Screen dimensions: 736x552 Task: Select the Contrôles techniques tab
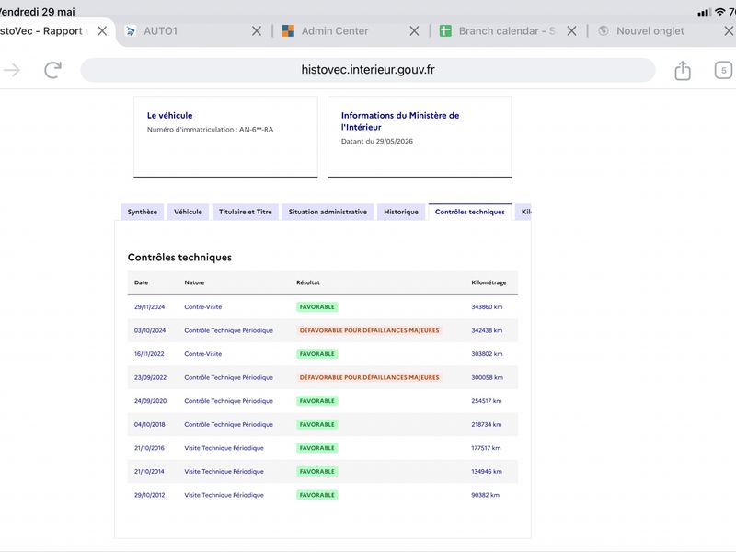point(470,212)
